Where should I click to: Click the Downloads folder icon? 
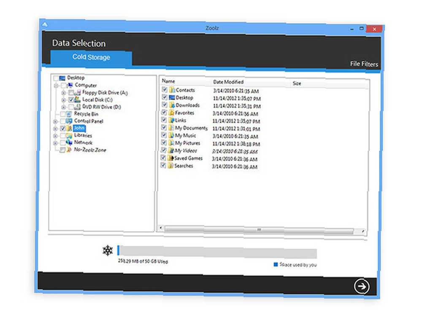pyautogui.click(x=172, y=105)
